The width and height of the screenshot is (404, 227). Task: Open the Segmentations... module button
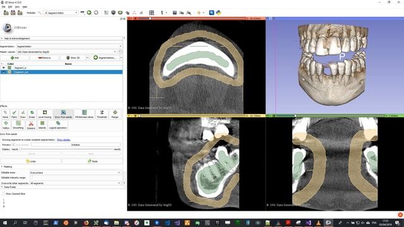pyautogui.click(x=105, y=57)
